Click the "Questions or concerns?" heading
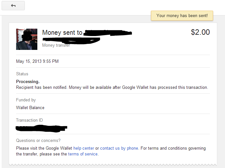The width and height of the screenshot is (225, 168). 38,141
